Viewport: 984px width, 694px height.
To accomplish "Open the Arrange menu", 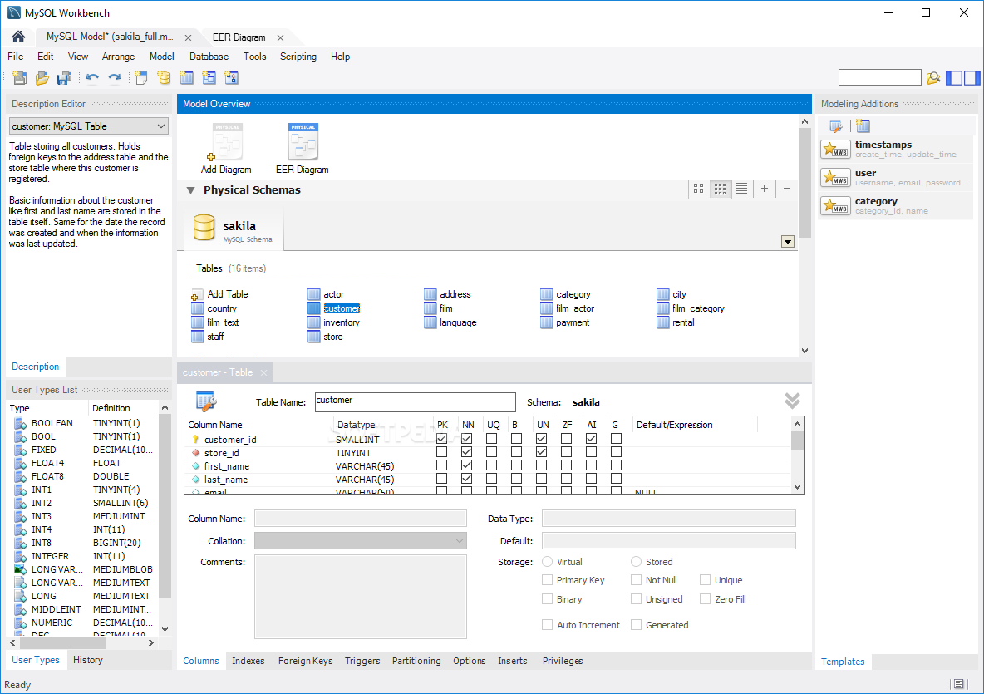I will click(x=118, y=57).
